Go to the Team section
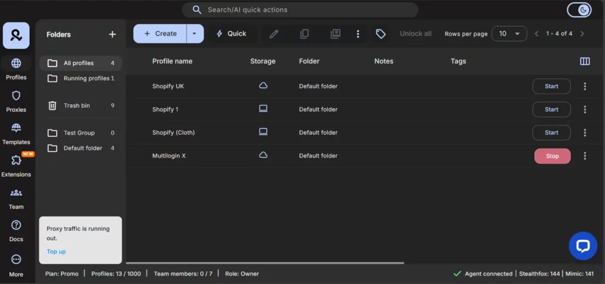 point(16,197)
